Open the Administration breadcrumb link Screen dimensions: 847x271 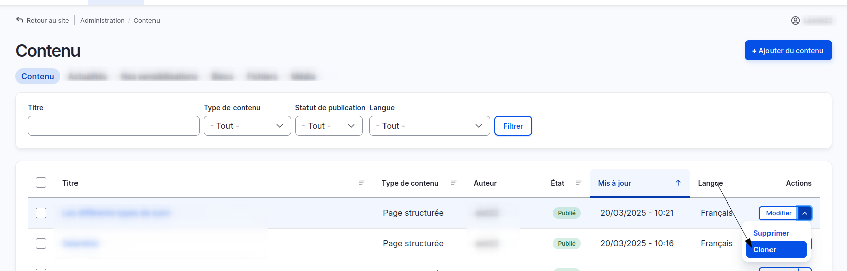pyautogui.click(x=102, y=20)
